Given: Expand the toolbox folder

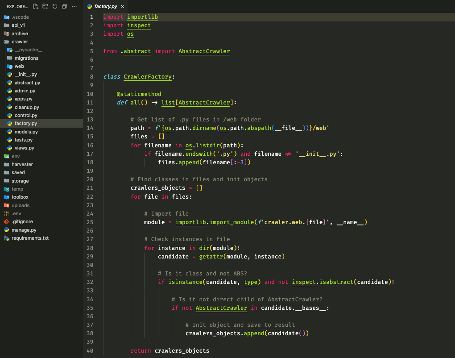Looking at the screenshot, I should [41, 197].
